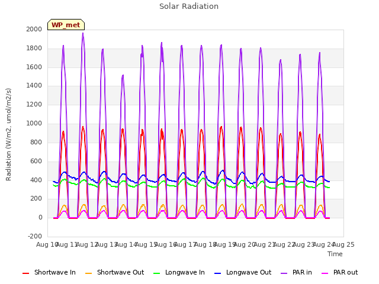Click the WP_met annotation label
This screenshot has width=379, height=284.
(x=66, y=25)
